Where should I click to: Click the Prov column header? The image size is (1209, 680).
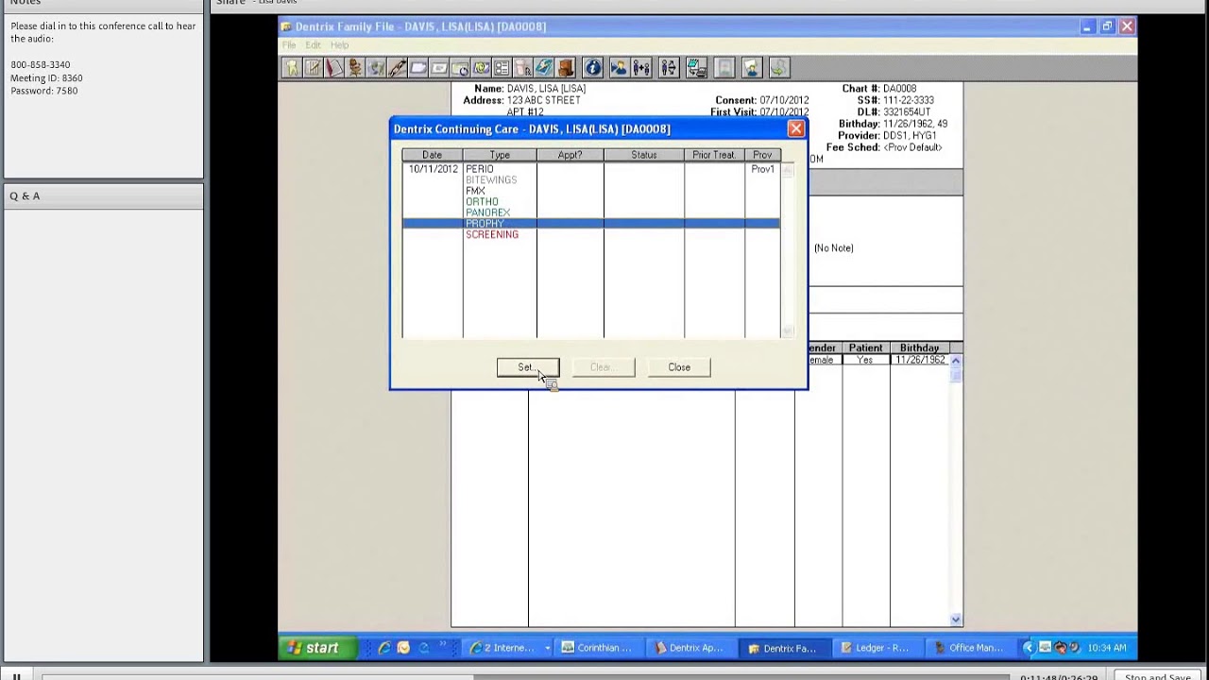click(x=762, y=155)
